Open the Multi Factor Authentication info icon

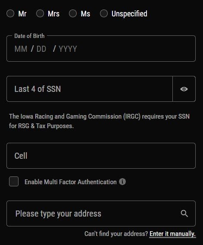tap(122, 182)
